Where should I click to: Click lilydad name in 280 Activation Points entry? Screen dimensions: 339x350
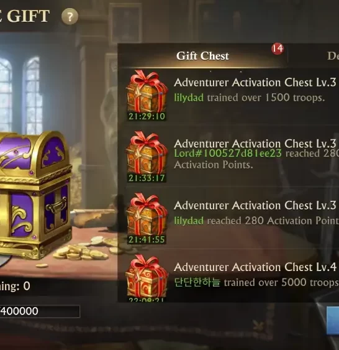click(189, 221)
